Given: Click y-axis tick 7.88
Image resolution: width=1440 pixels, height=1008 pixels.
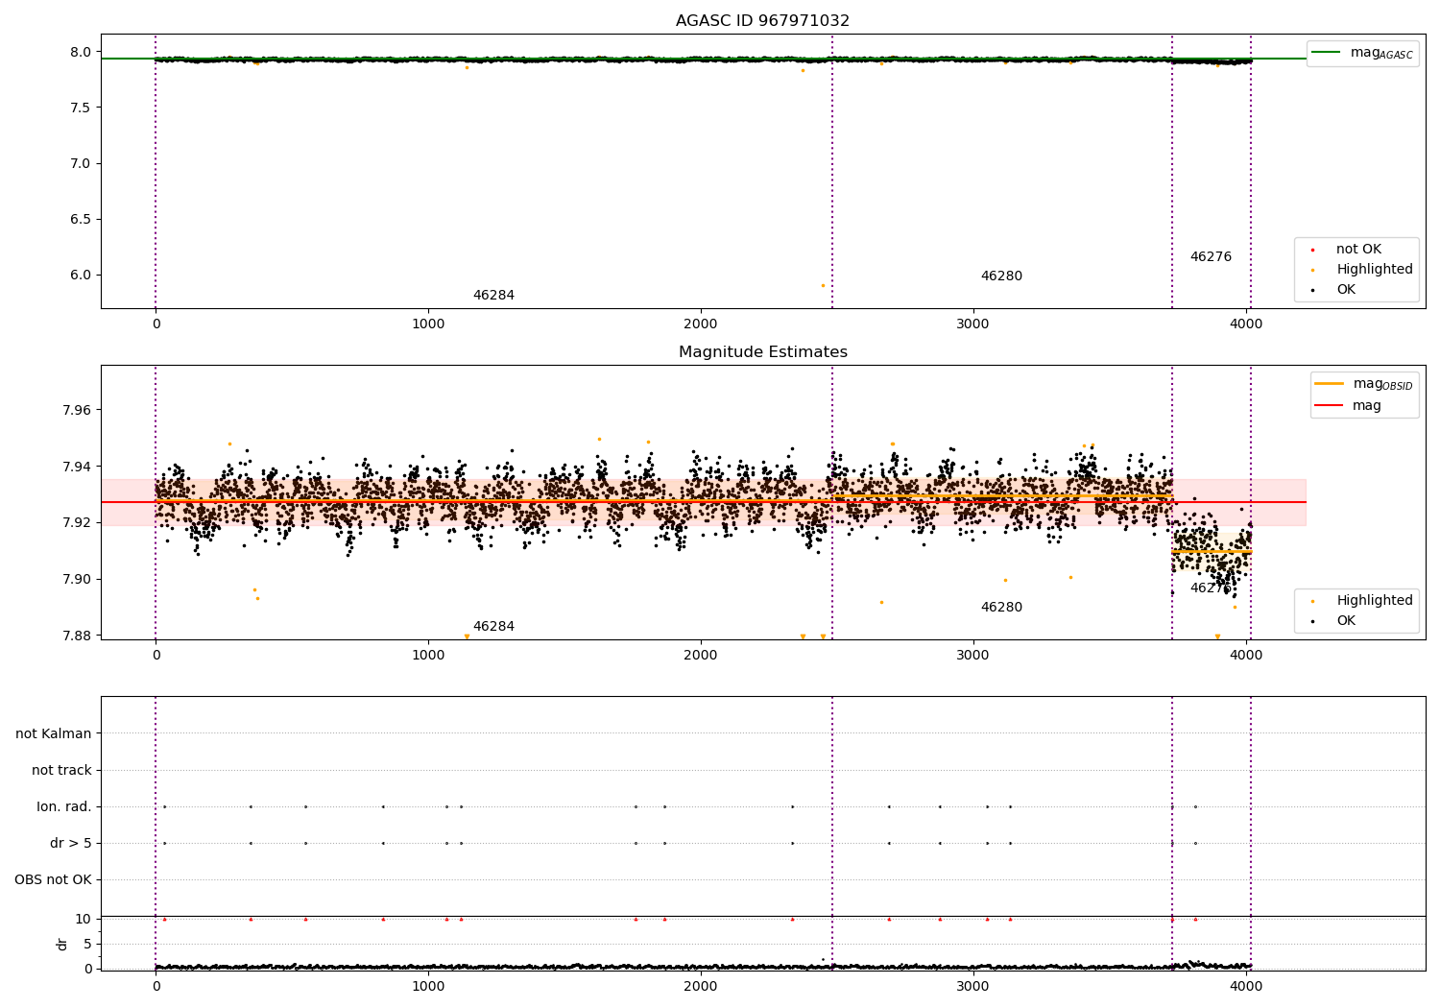Looking at the screenshot, I should pyautogui.click(x=77, y=636).
